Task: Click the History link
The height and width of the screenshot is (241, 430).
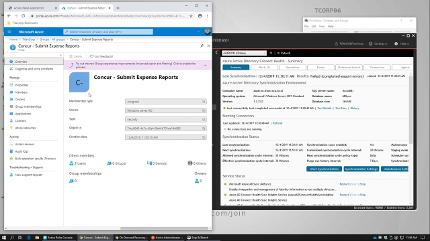Action: coord(355,108)
